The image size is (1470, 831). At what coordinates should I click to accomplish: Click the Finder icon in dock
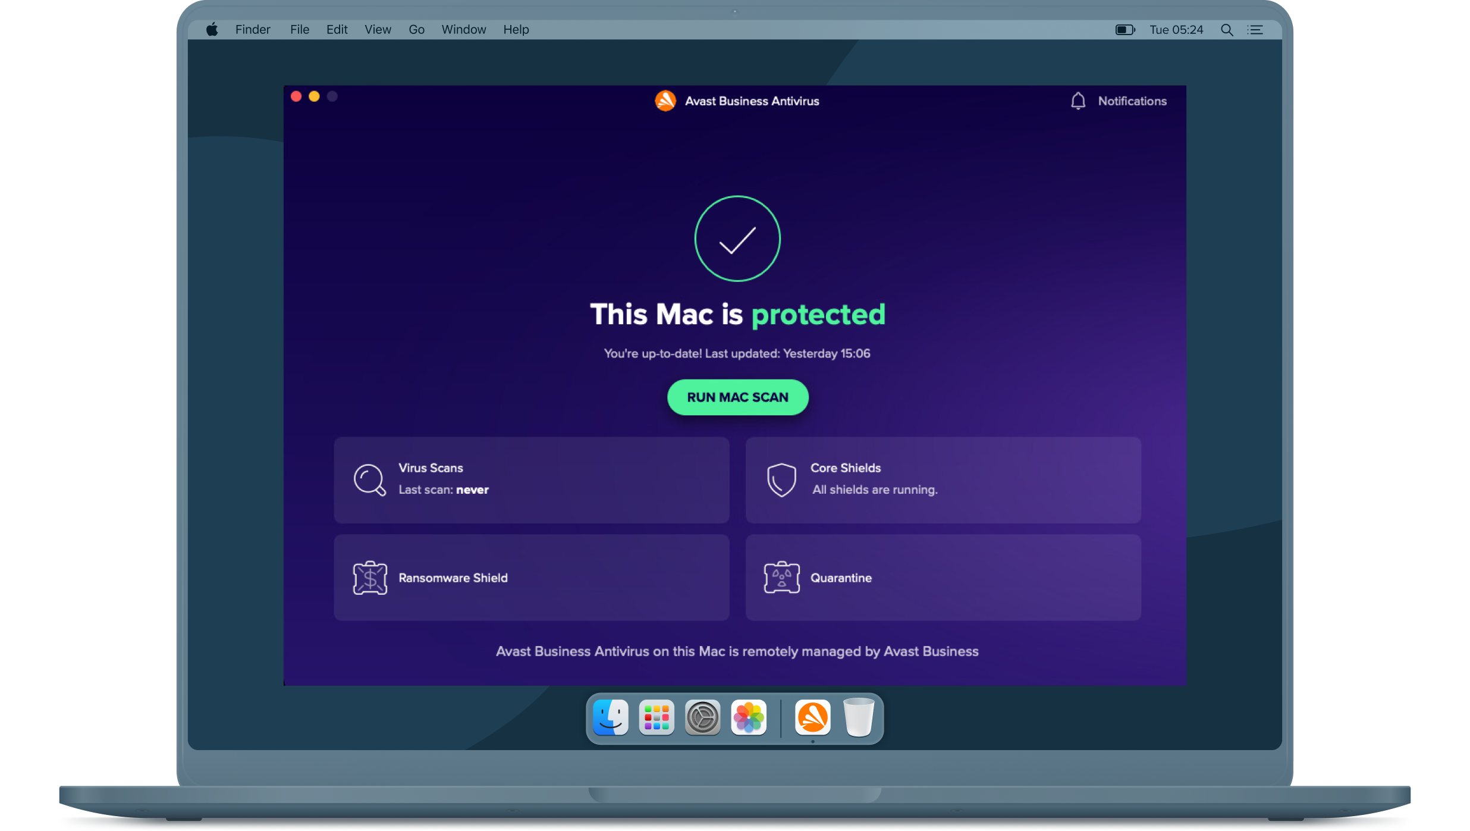click(x=610, y=717)
